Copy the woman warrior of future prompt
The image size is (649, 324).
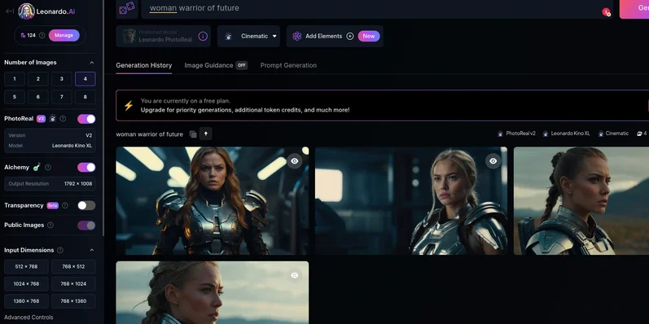click(193, 134)
